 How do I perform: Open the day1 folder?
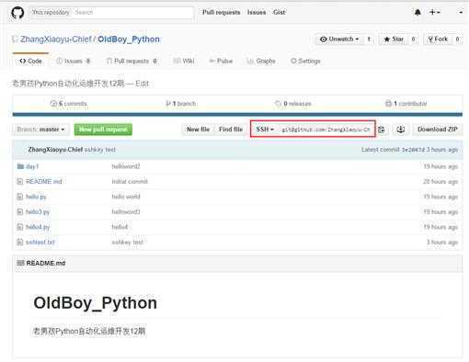32,166
